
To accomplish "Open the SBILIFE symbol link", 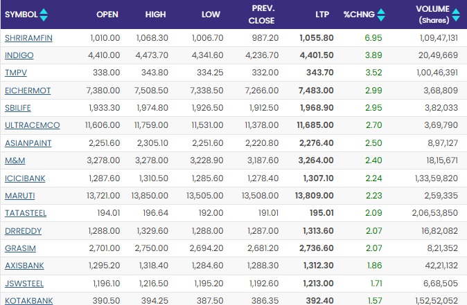I will 18,108.
